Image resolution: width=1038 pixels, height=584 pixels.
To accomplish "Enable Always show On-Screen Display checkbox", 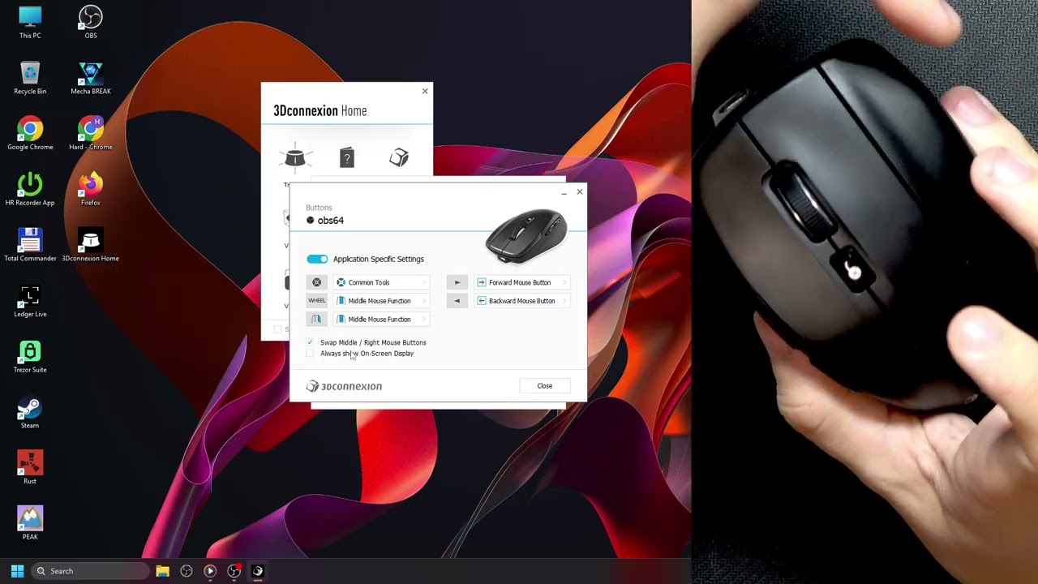I will [x=310, y=354].
